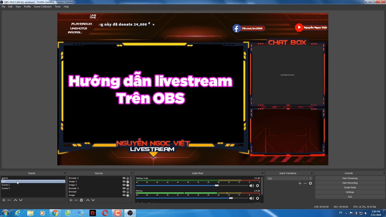The image size is (386, 217).
Task: Open the Profile menu
Action: click(27, 7)
